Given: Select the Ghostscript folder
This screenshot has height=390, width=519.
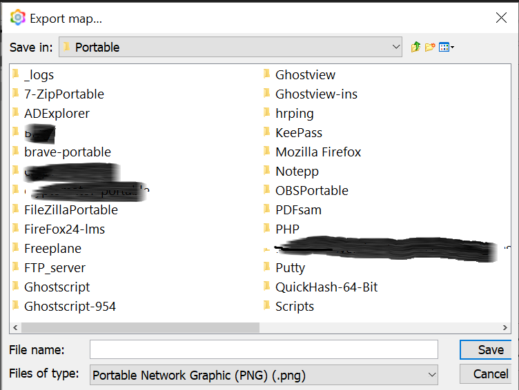Looking at the screenshot, I should point(57,287).
